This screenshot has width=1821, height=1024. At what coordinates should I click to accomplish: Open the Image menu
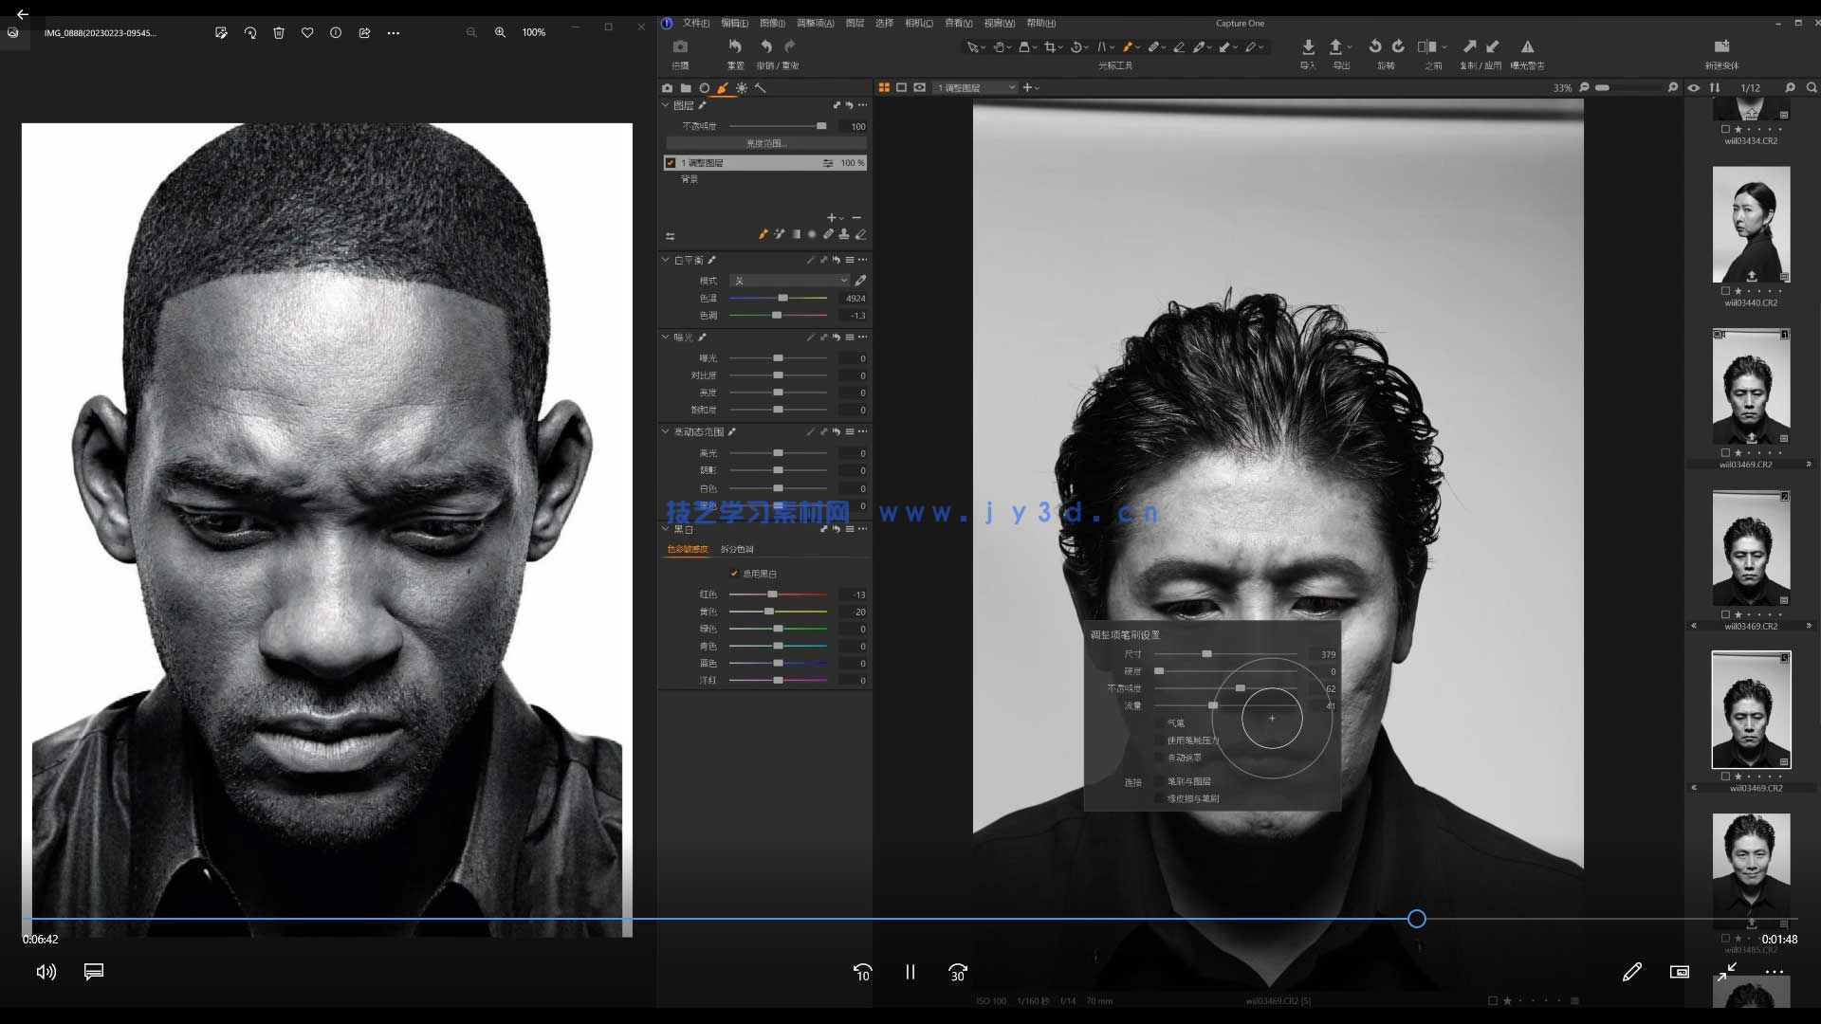772,23
